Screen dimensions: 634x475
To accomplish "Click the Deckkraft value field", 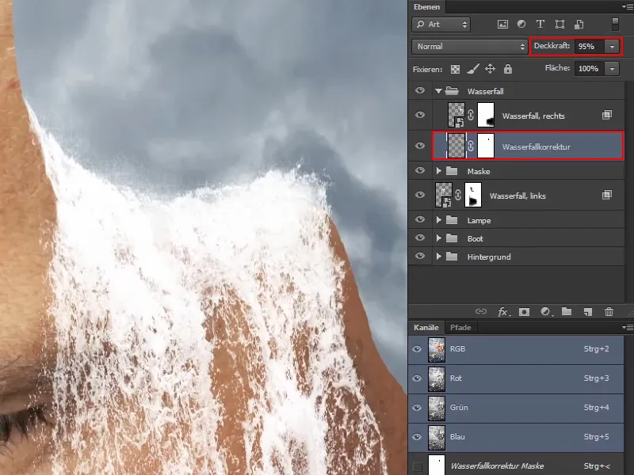I will click(x=590, y=47).
